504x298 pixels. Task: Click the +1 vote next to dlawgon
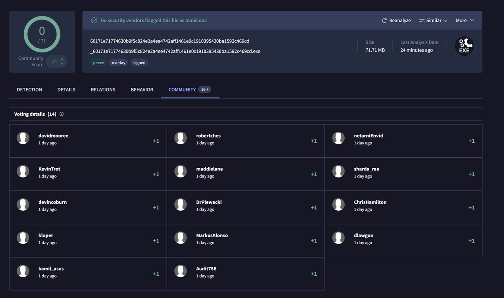(x=472, y=240)
